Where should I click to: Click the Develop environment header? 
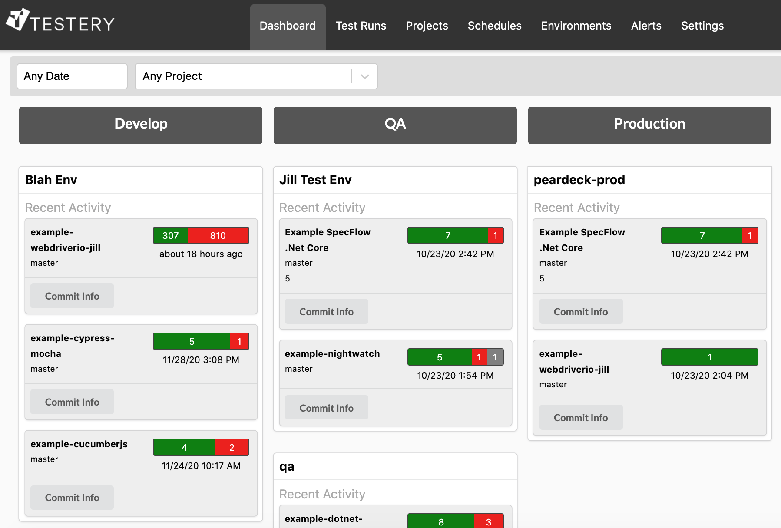pyautogui.click(x=140, y=125)
